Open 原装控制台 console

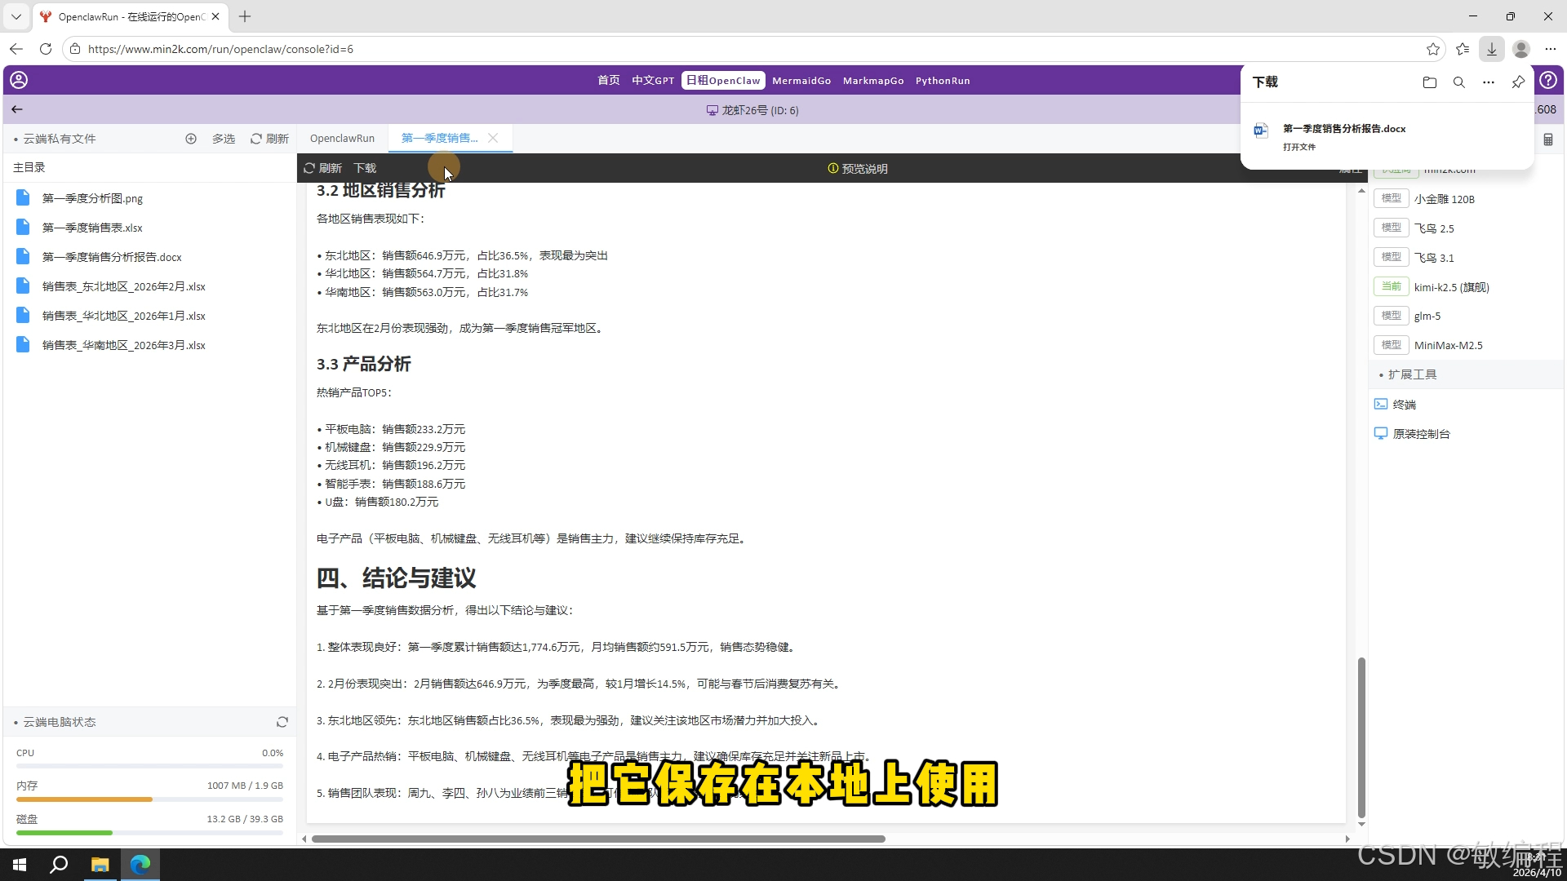(1421, 434)
